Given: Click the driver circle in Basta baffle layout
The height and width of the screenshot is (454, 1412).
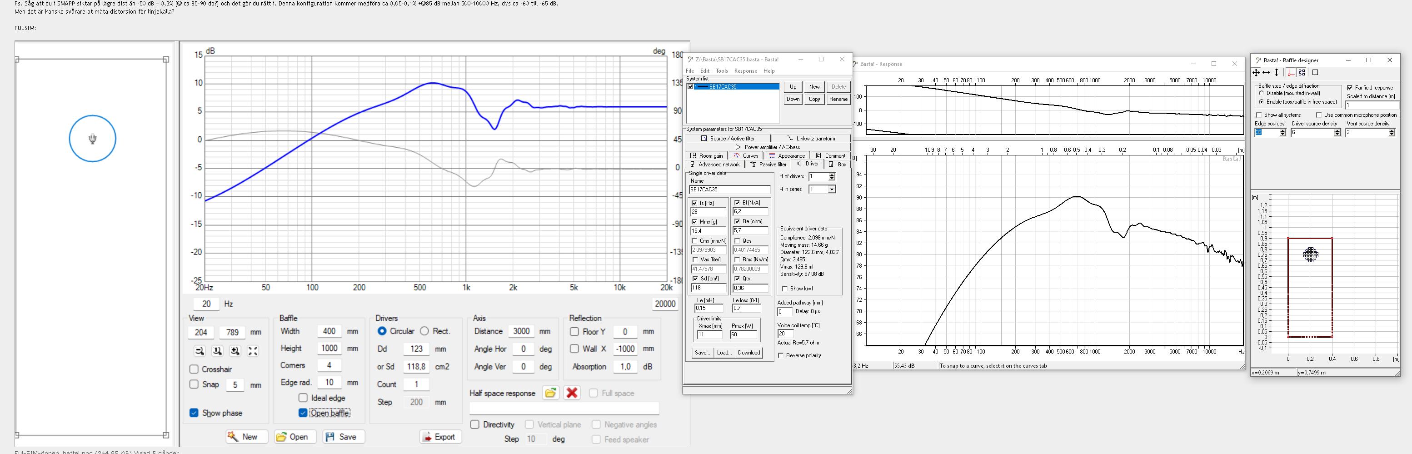Looking at the screenshot, I should click(1311, 254).
